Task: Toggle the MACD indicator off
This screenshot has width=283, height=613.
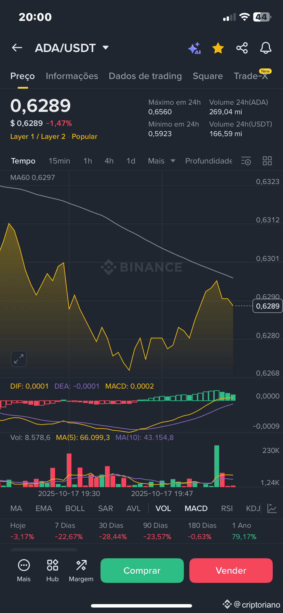Action: (x=196, y=508)
